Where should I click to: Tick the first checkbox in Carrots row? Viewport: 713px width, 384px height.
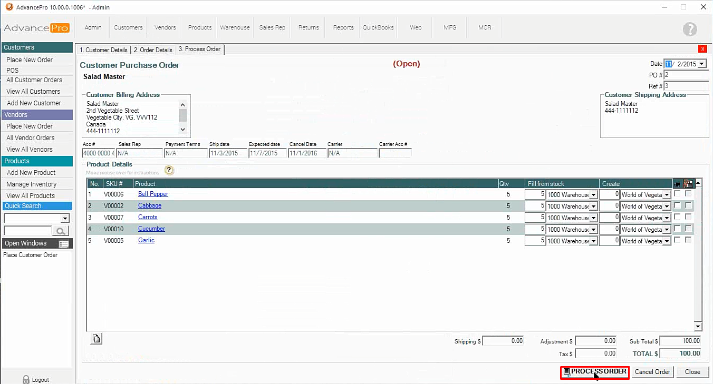(677, 216)
